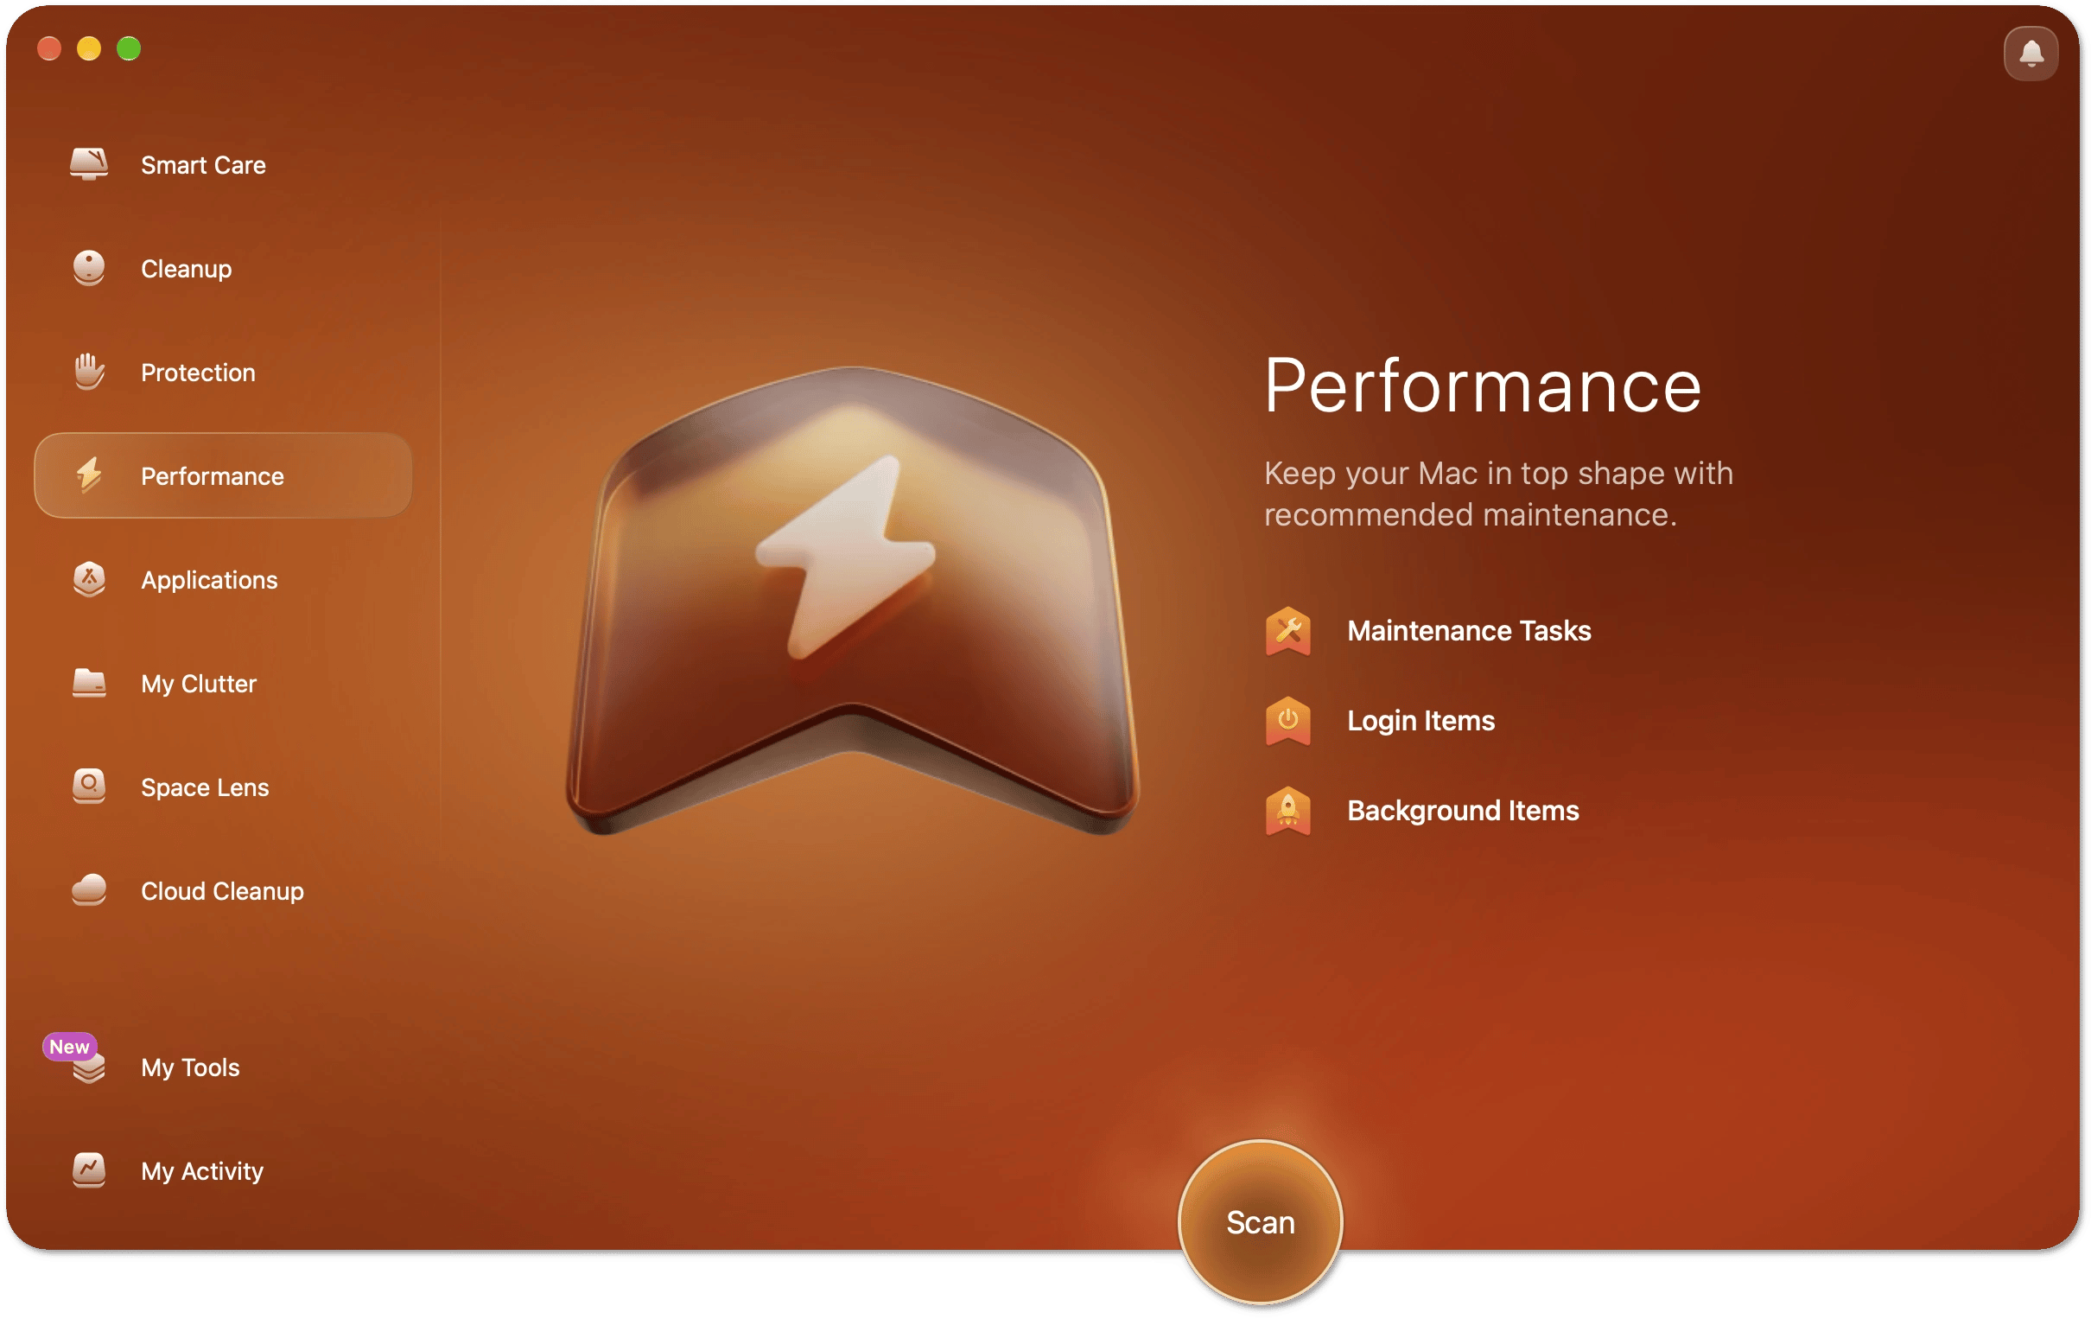Click the large Performance heading
This screenshot has width=2091, height=1319.
(1483, 386)
